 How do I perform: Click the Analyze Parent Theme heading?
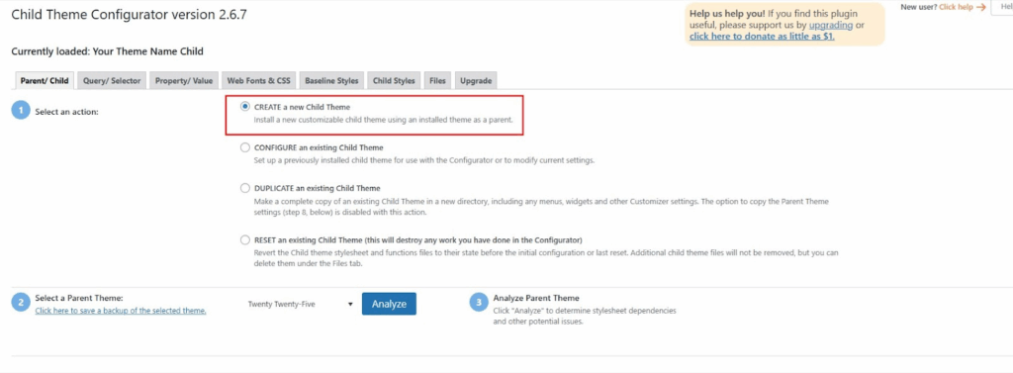coord(536,298)
